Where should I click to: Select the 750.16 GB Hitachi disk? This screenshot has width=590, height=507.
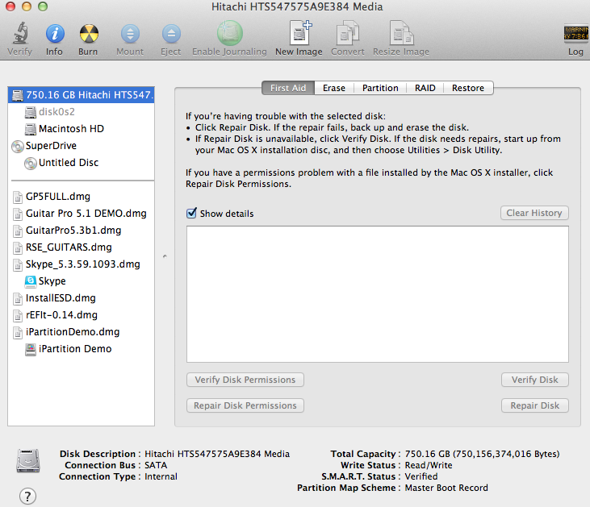click(x=81, y=95)
